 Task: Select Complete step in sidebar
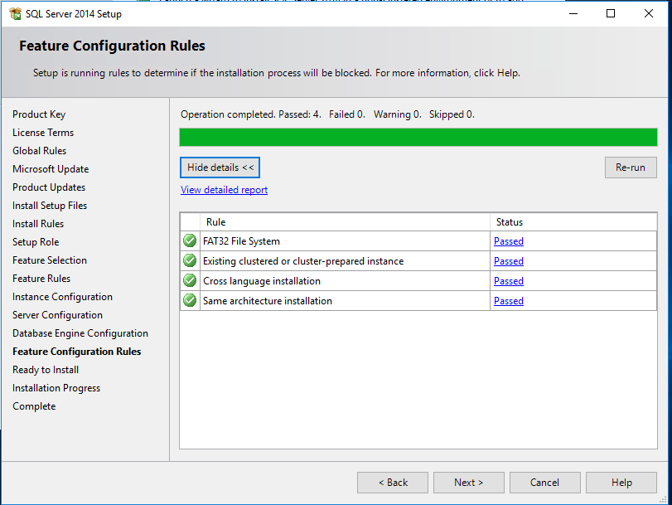34,406
